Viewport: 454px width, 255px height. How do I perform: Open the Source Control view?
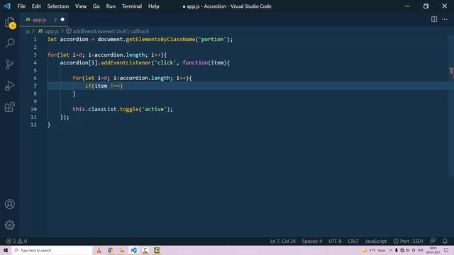coord(10,64)
